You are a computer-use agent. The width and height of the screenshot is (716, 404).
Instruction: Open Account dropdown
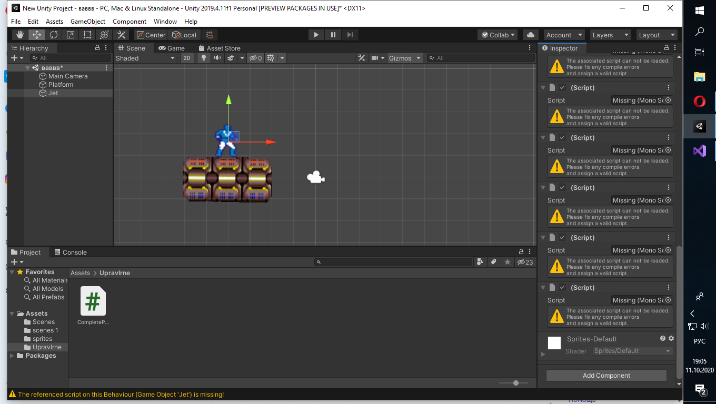pos(564,35)
